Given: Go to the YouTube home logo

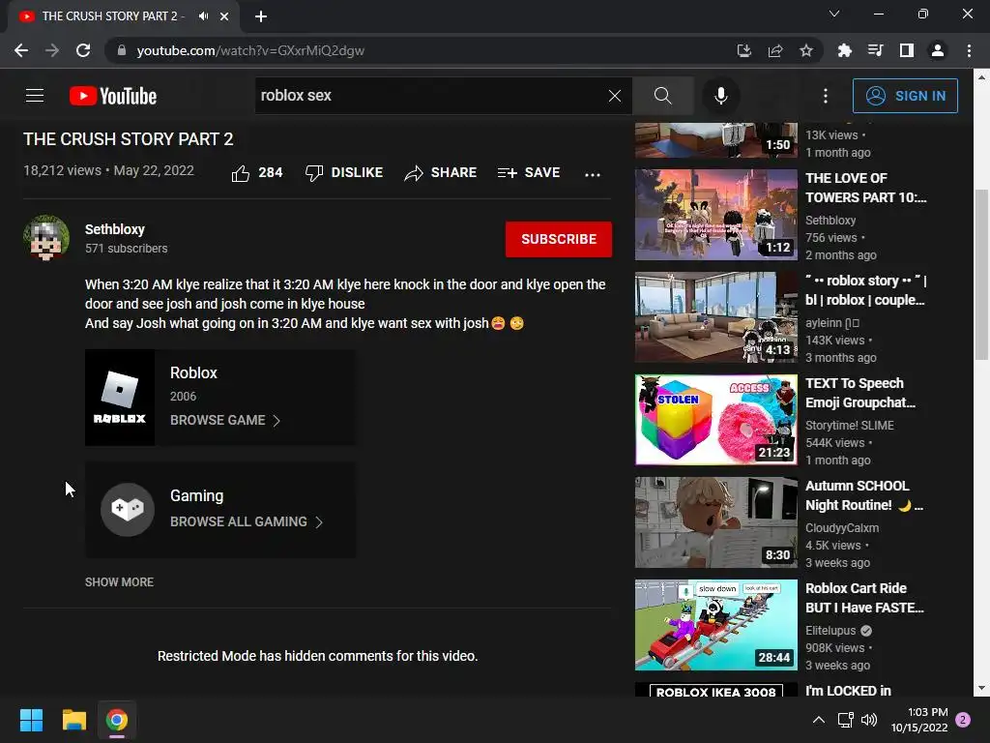Looking at the screenshot, I should click(113, 96).
